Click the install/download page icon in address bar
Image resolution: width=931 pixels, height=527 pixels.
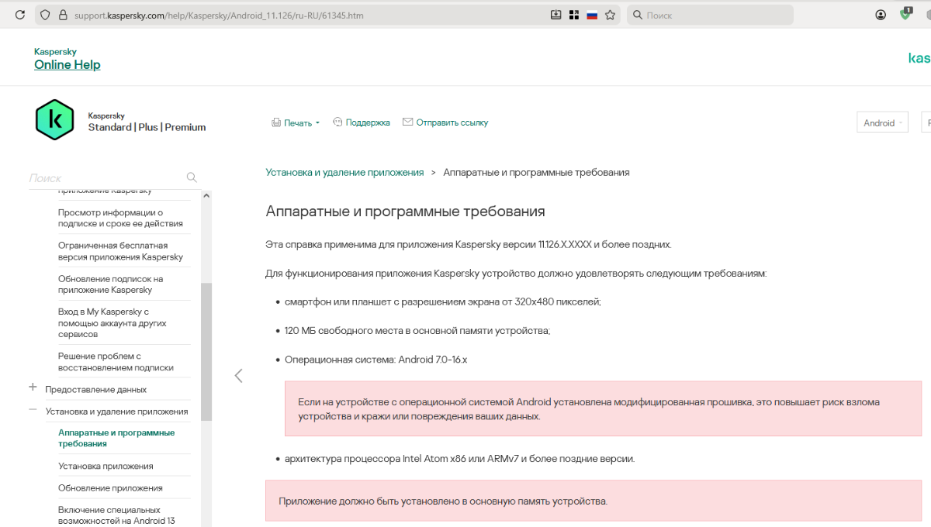point(555,15)
